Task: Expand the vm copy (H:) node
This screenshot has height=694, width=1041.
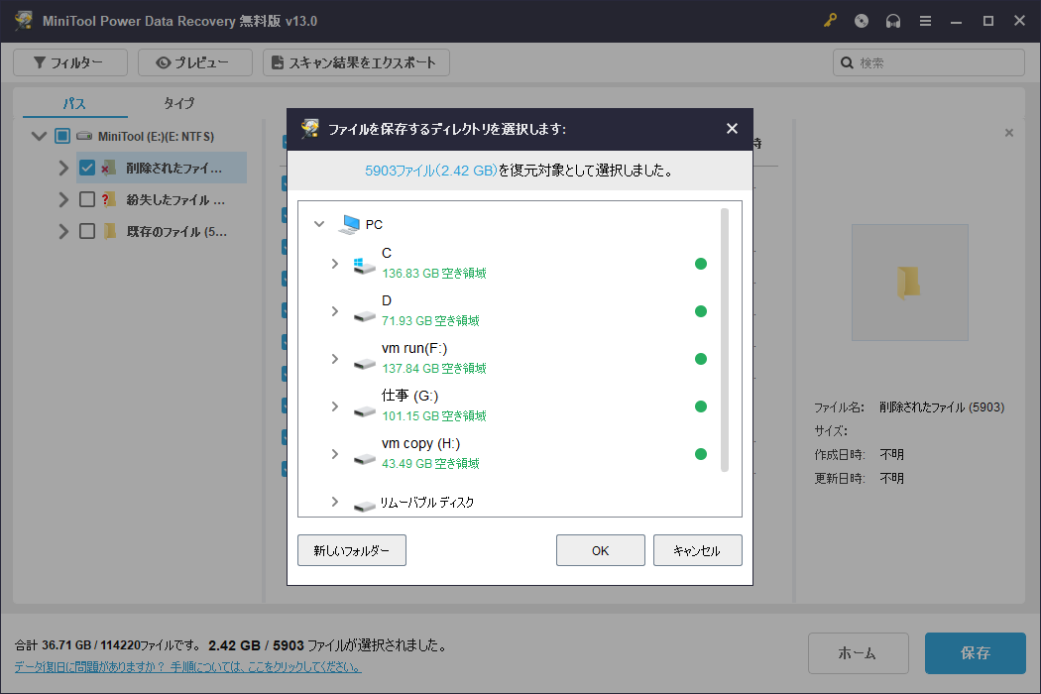Action: point(335,454)
